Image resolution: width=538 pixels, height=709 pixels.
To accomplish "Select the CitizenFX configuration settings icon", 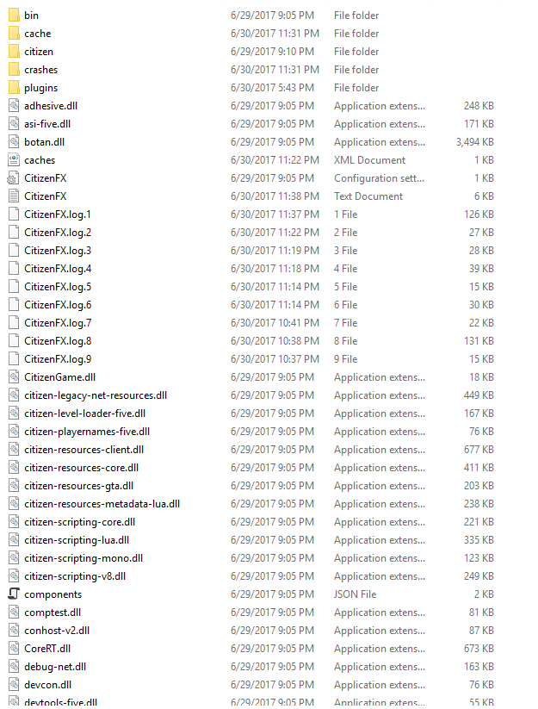I will 14,178.
